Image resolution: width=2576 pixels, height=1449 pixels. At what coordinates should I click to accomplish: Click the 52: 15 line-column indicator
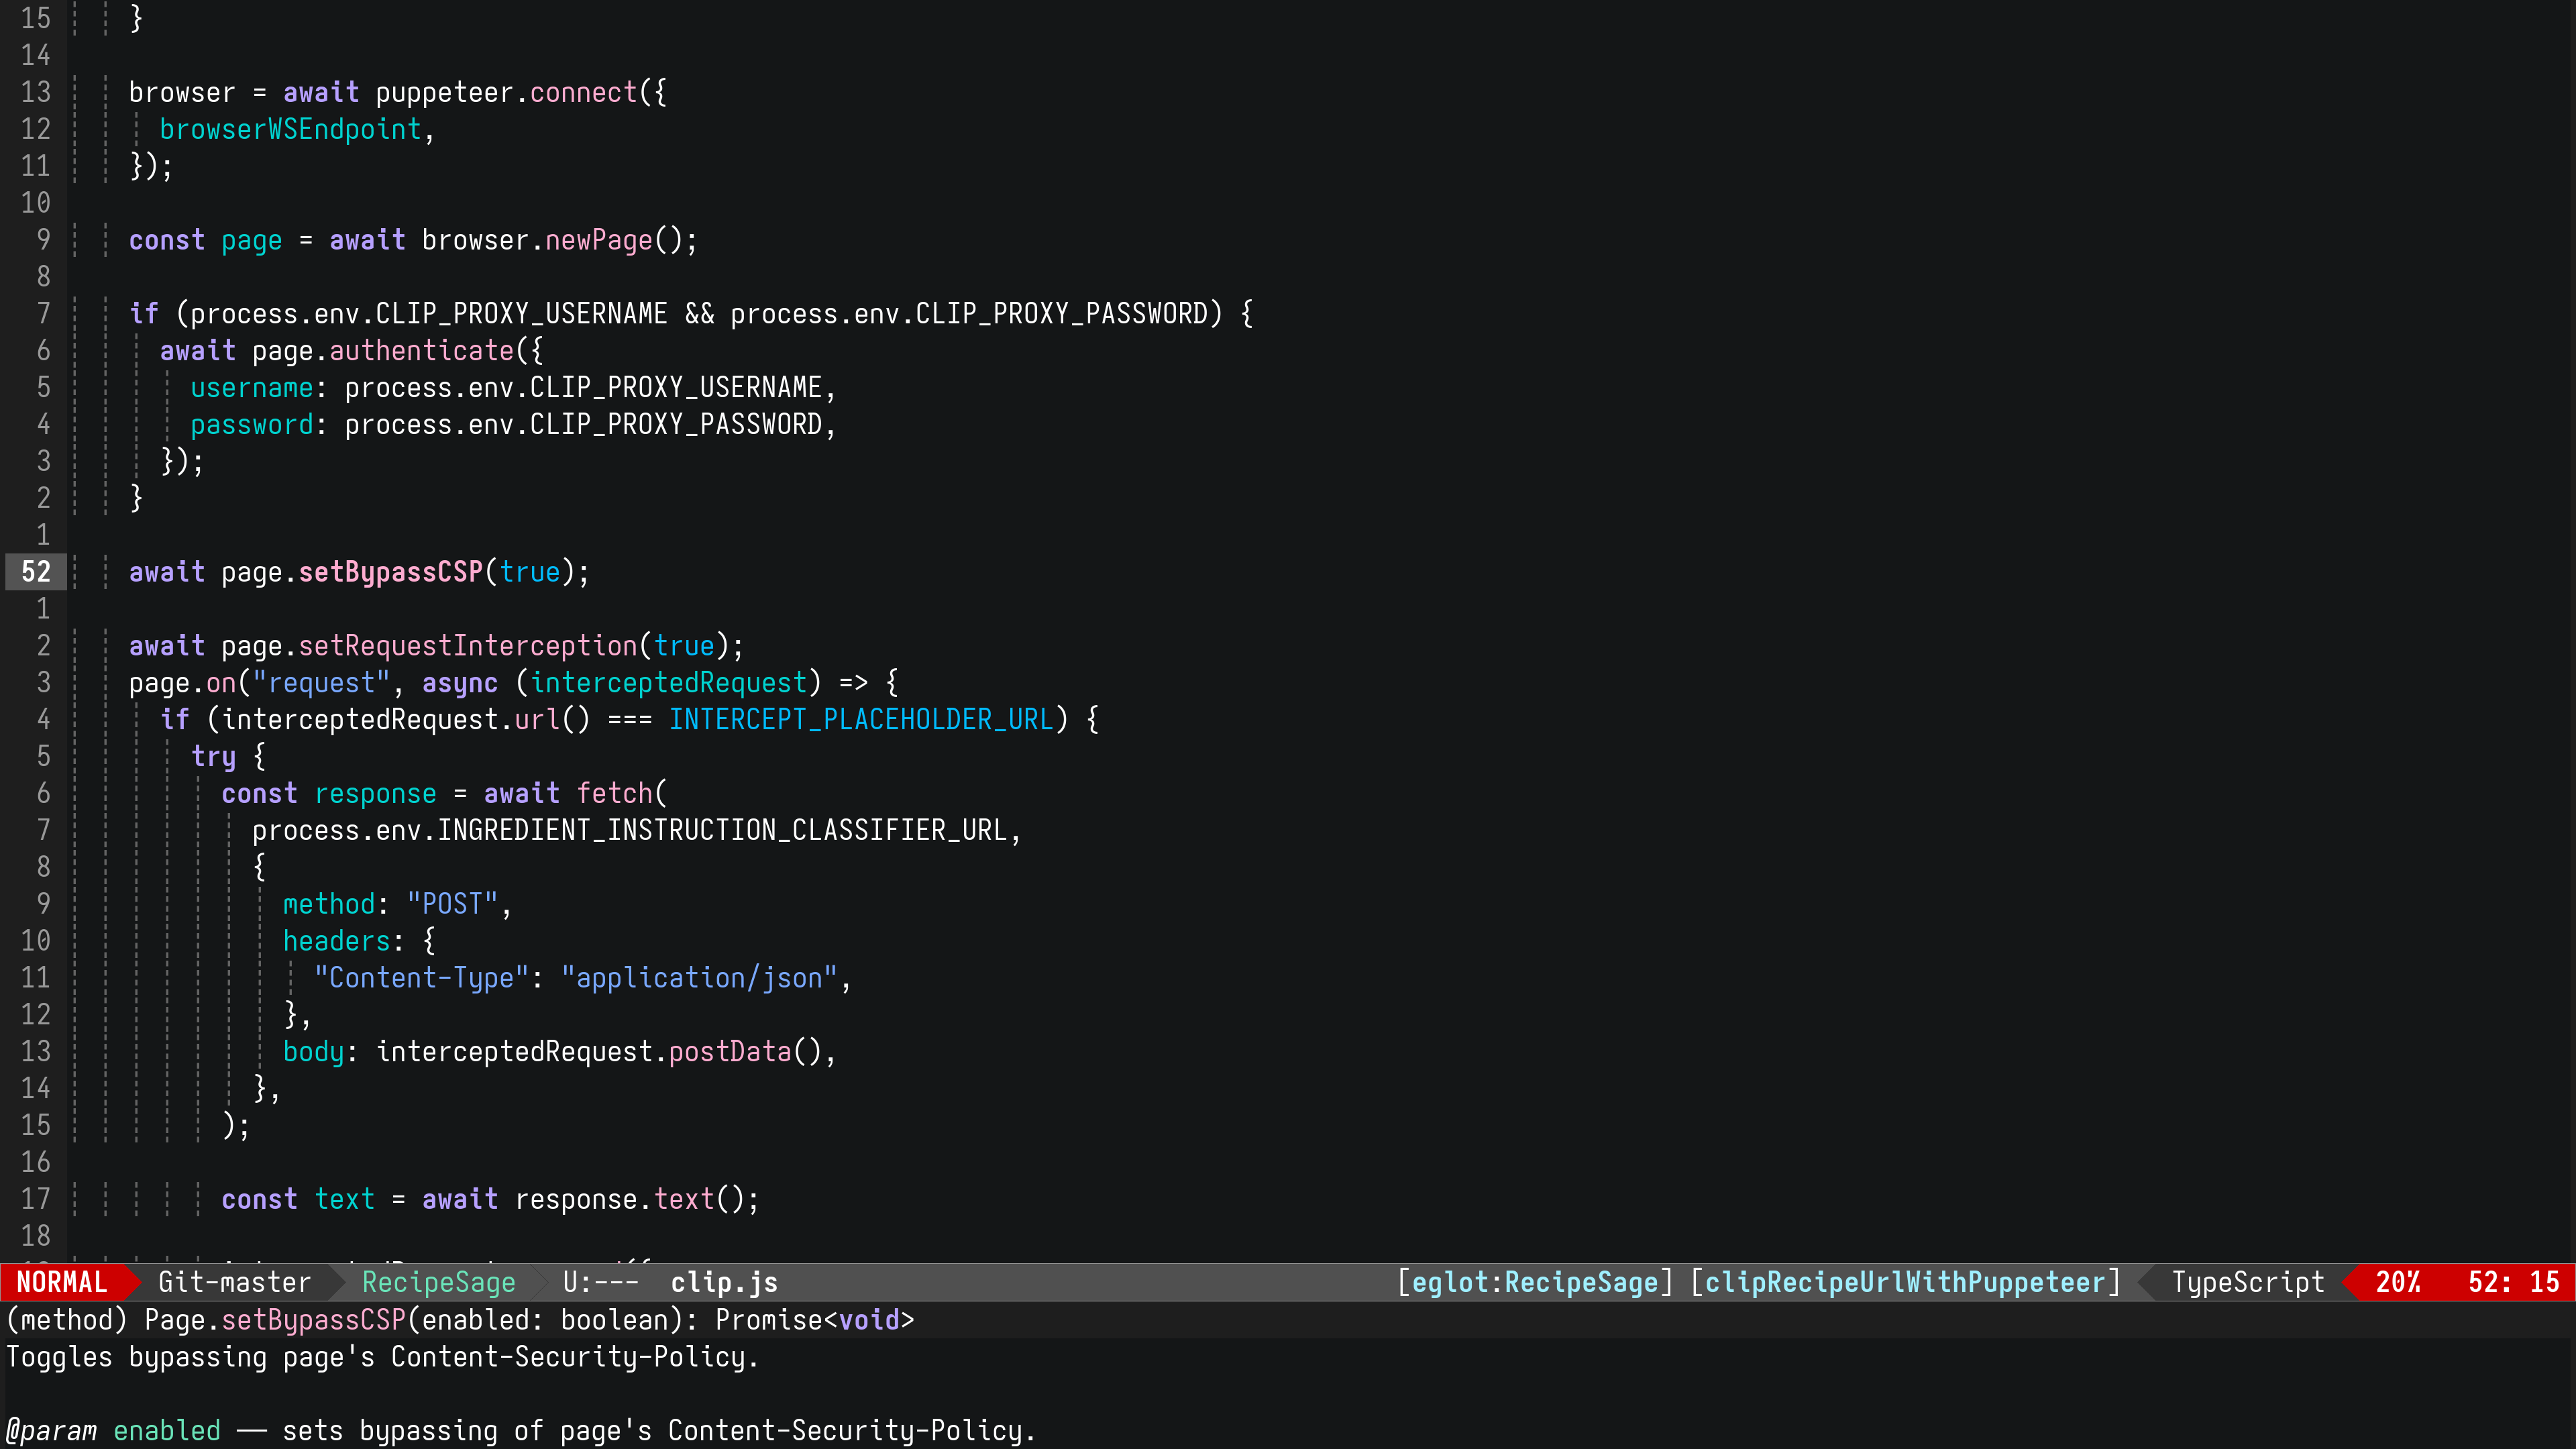2512,1282
